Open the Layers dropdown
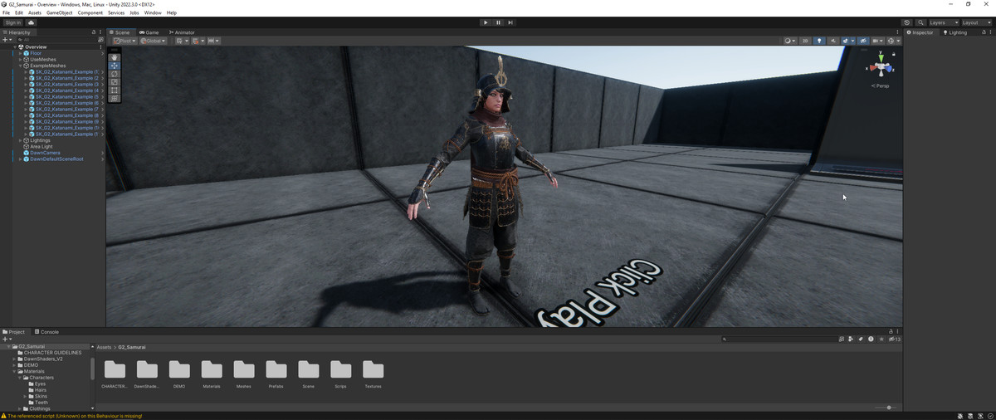 click(943, 22)
